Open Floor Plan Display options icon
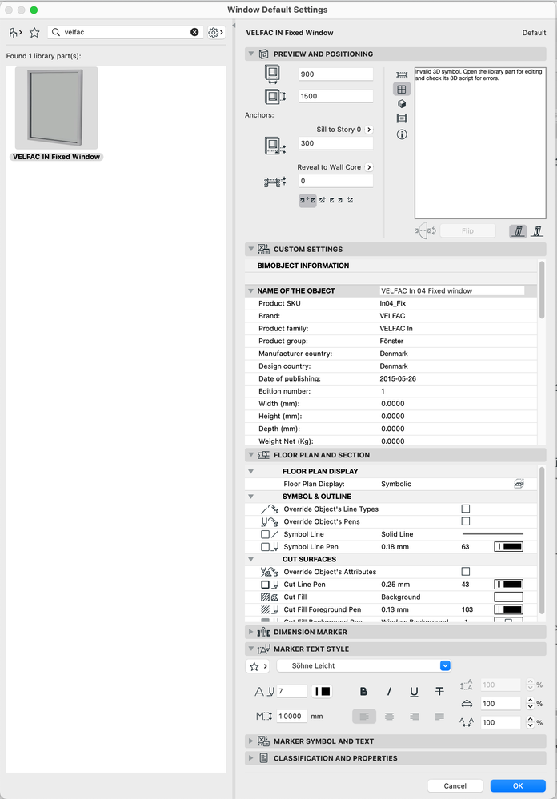 519,484
